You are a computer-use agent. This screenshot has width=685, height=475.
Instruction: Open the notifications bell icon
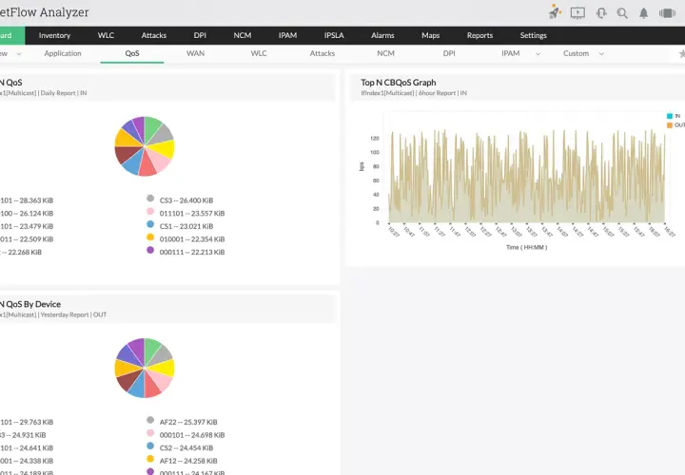coord(643,13)
